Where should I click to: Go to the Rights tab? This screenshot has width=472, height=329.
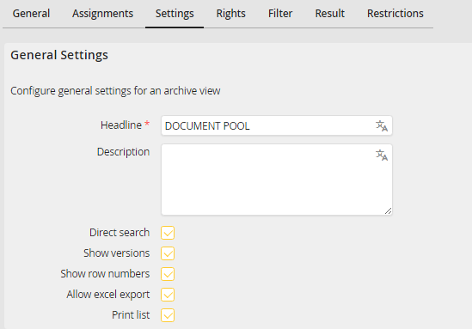coord(231,14)
